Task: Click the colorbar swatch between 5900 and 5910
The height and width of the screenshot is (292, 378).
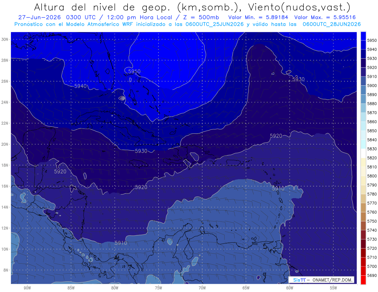Action: coord(363,81)
